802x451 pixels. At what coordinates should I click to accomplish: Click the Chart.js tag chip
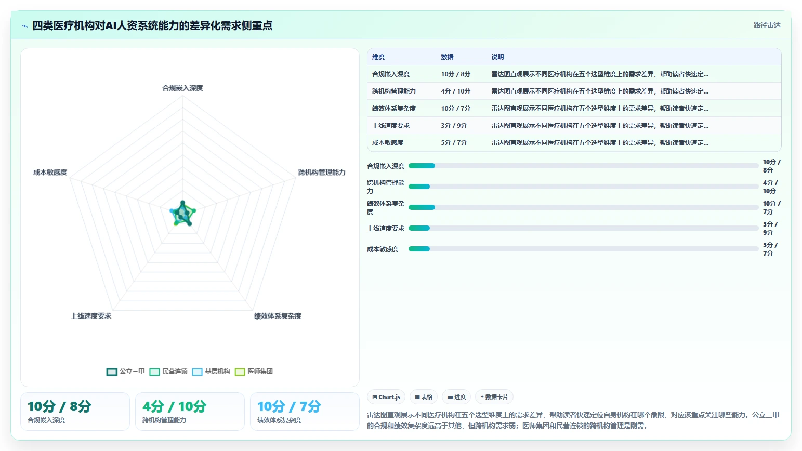(x=386, y=397)
